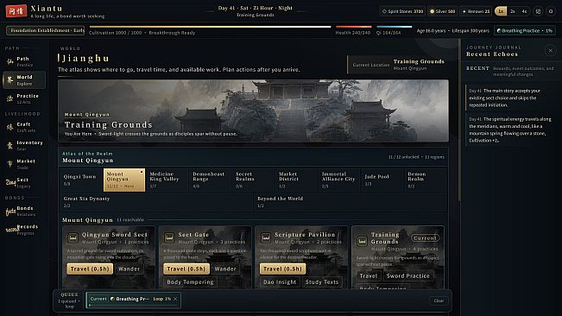Viewport: 562px width, 316px height.
Task: Select the Market District region tab
Action: tap(296, 180)
